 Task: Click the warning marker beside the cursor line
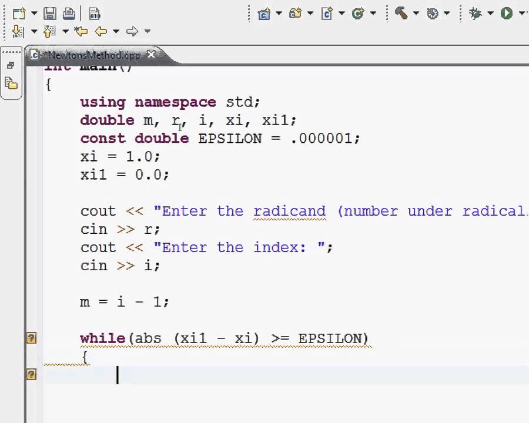pyautogui.click(x=31, y=374)
